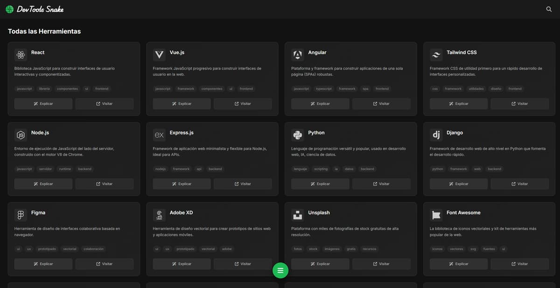Image resolution: width=560 pixels, height=288 pixels.
Task: Click the DevTools Snake logo icon
Action: pos(9,9)
